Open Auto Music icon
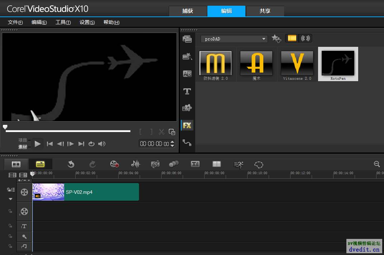The width and height of the screenshot is (384, 255). click(x=155, y=164)
